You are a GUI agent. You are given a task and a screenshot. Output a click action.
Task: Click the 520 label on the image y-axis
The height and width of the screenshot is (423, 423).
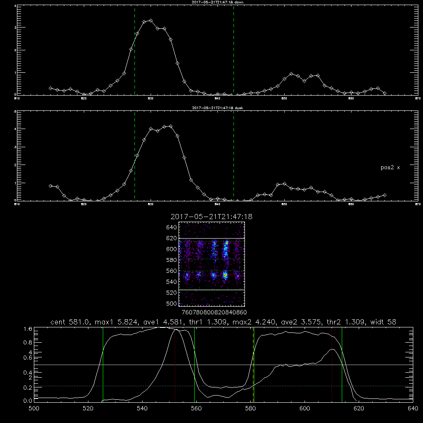[x=172, y=293]
